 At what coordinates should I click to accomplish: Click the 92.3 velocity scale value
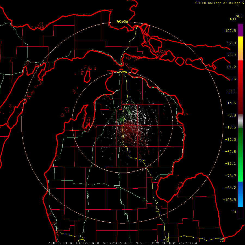pos(232,43)
